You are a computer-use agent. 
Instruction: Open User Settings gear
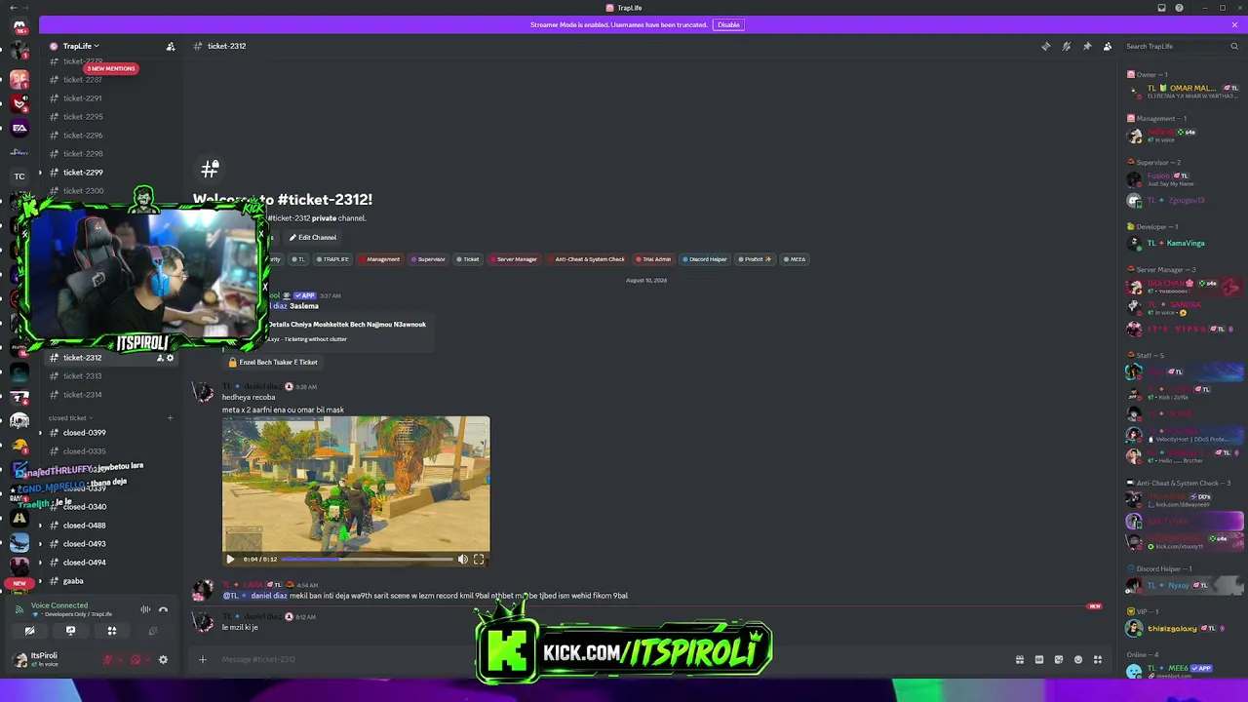coord(163,660)
